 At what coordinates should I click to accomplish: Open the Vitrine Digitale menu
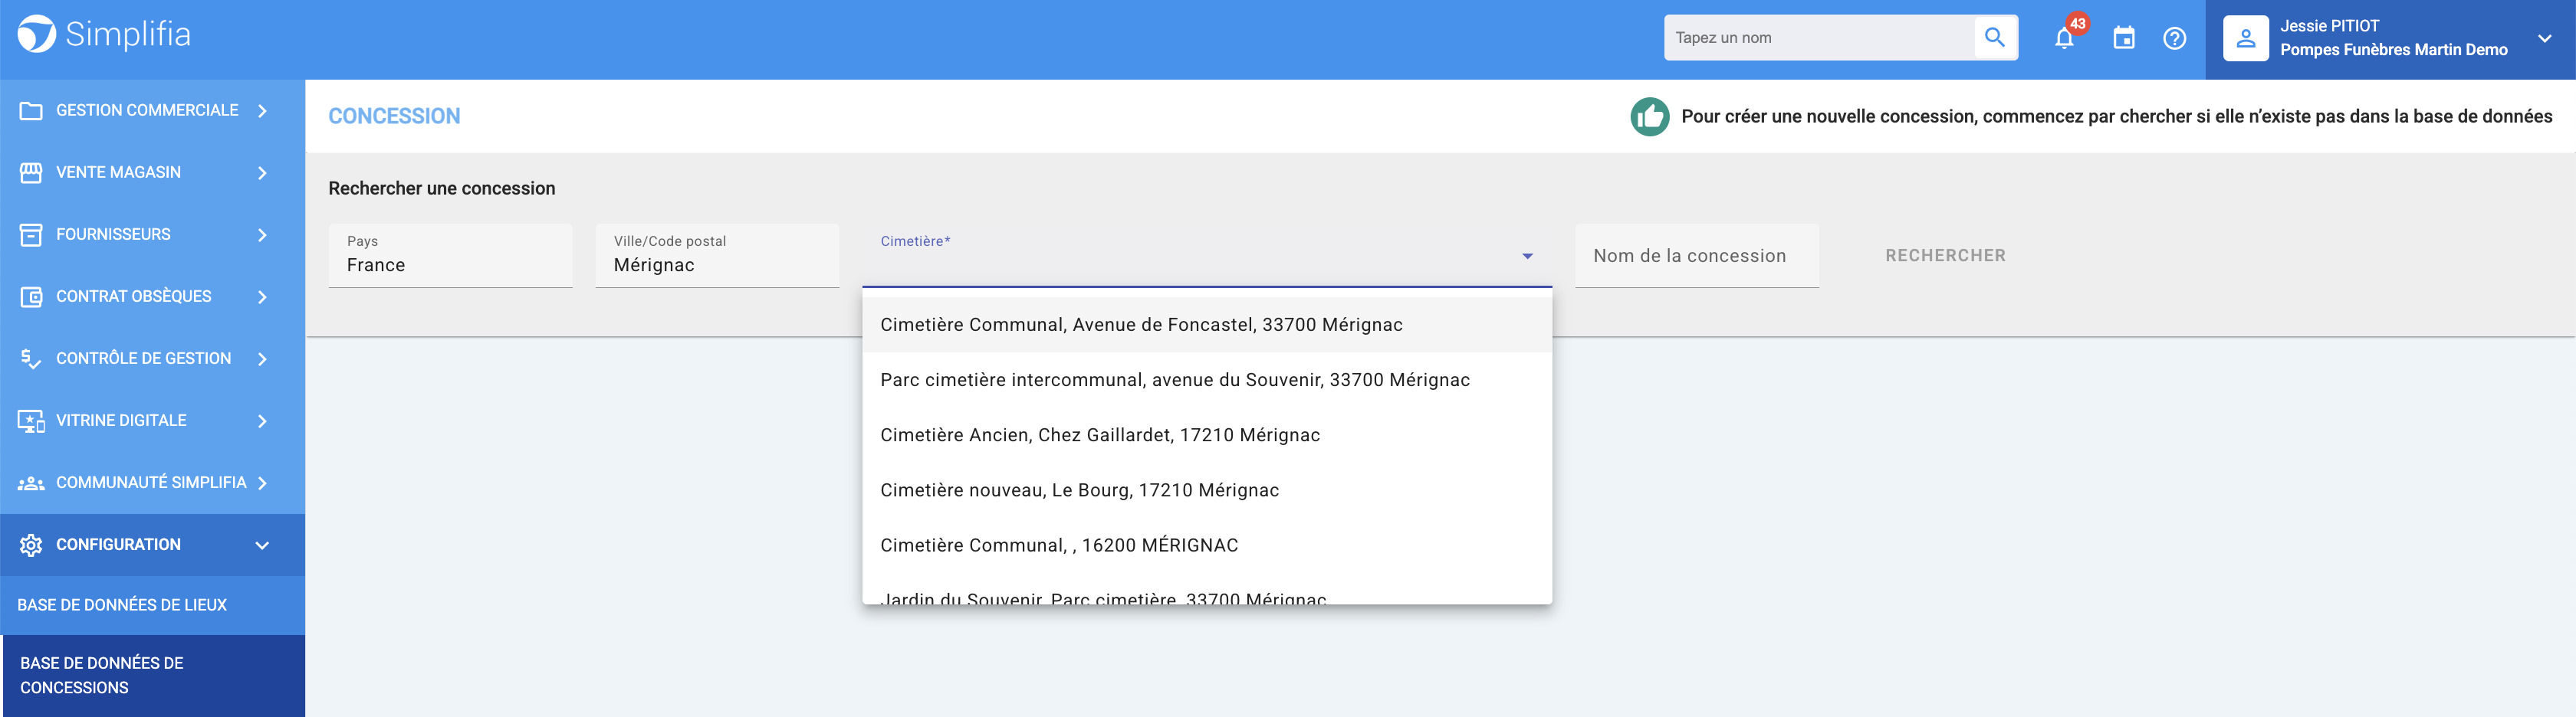[x=152, y=421]
